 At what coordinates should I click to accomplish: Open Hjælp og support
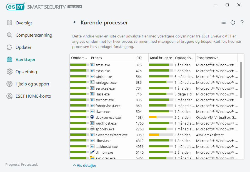[32, 84]
